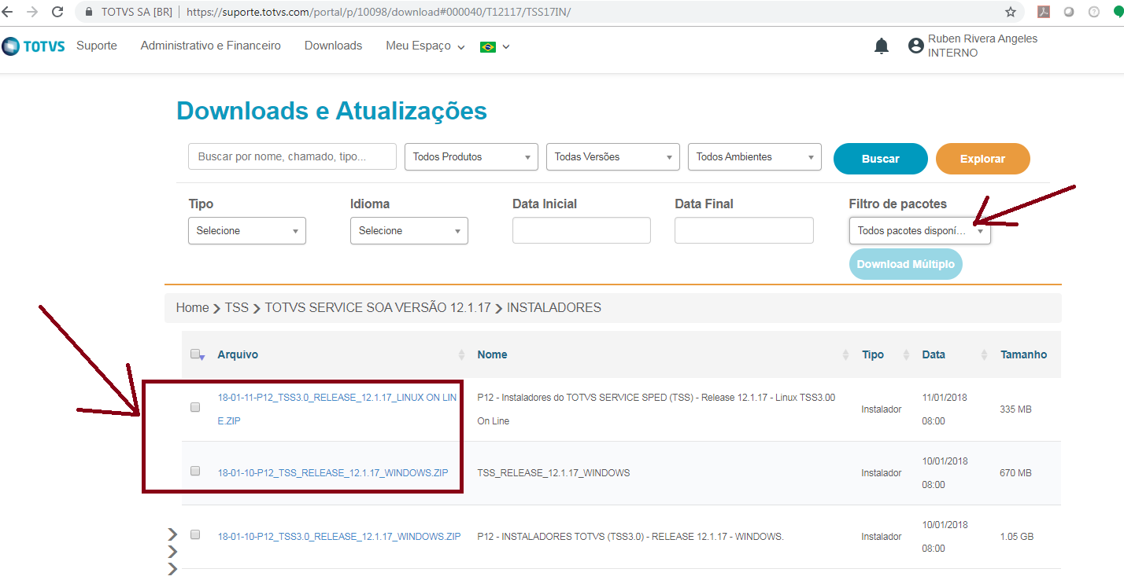Screen dimensions: 1124x580
Task: Open the PDF extension icon in the browser toolbar
Action: click(x=1044, y=12)
